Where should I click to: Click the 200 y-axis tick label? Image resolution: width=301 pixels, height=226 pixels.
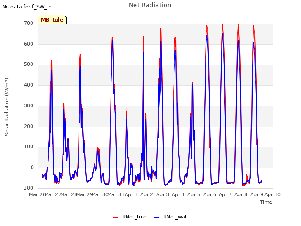pyautogui.click(x=29, y=127)
